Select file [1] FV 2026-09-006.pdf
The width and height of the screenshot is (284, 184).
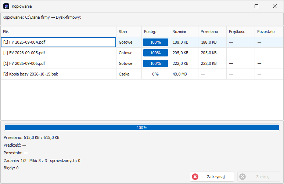[58, 63]
